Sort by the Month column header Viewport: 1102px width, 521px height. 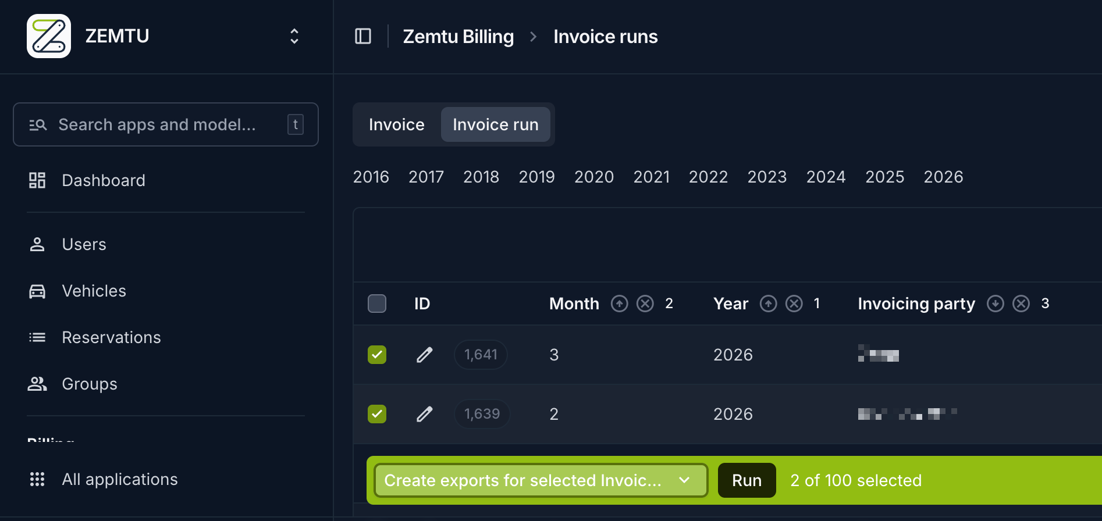(574, 304)
